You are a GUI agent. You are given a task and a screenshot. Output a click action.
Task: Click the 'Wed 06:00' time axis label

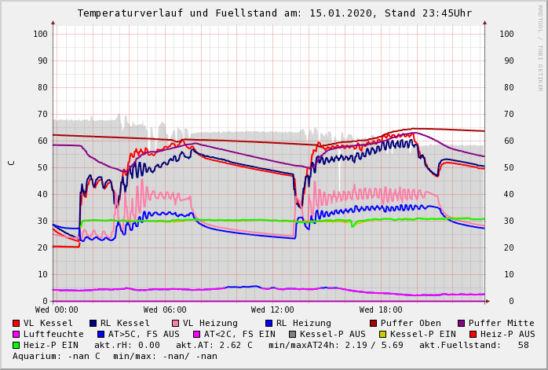165,310
